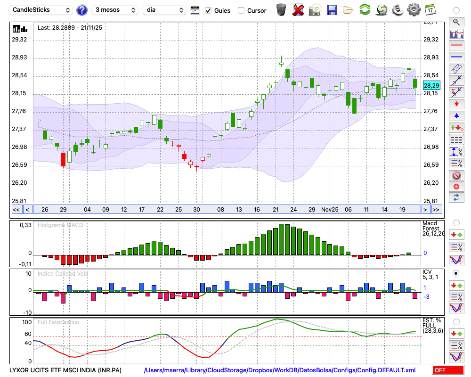Open the CandleSticks chart type dropdown
The height and width of the screenshot is (377, 471).
coord(41,10)
